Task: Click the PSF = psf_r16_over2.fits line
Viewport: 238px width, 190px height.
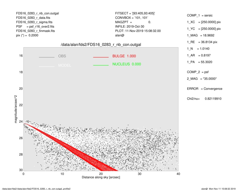Action: tap(35, 27)
